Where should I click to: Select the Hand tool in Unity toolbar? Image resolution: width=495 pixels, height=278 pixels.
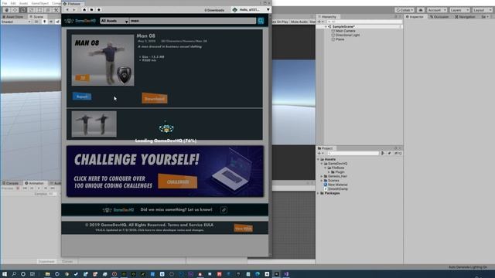pyautogui.click(x=6, y=10)
